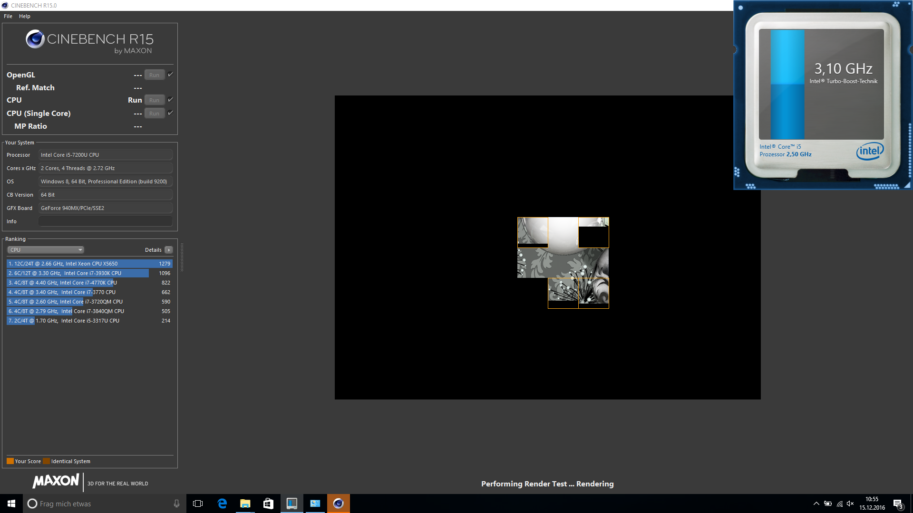Screen dimensions: 913x513
Task: Open the CPU ranking dropdown
Action: 46,250
